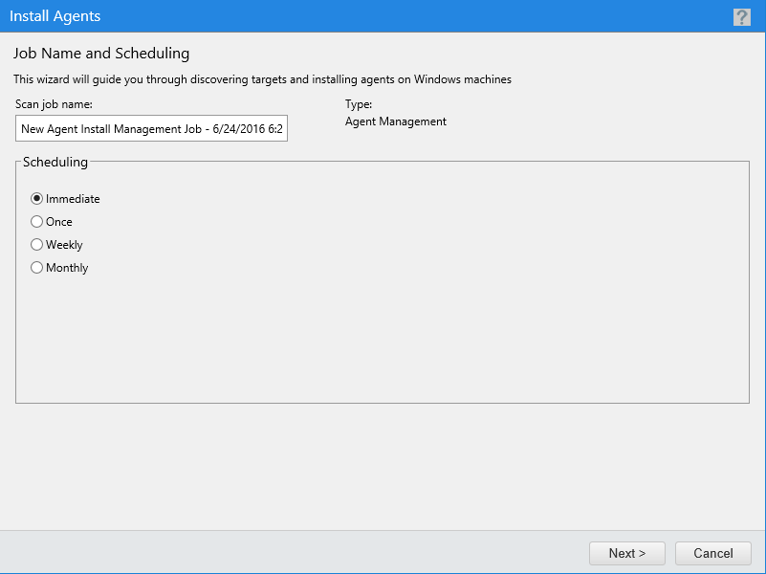The height and width of the screenshot is (574, 766).
Task: Choose the Once scheduling option
Action: pyautogui.click(x=36, y=222)
